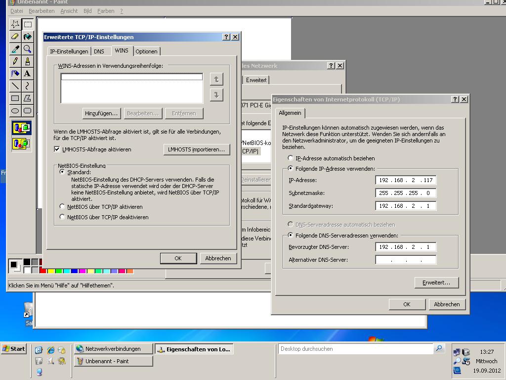
Task: Activate the Text tool (letter A)
Action: click(x=28, y=74)
